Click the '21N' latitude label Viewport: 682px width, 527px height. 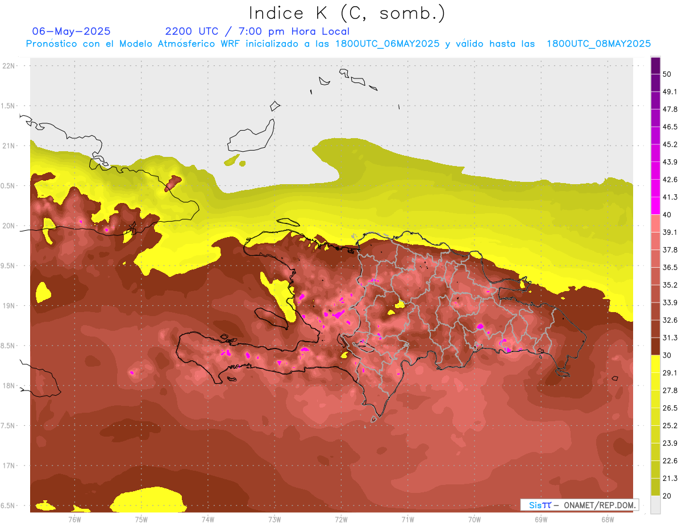click(9, 146)
